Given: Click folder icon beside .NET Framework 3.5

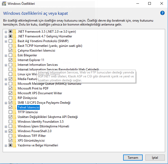Looking at the screenshot, I should (x=14, y=32).
